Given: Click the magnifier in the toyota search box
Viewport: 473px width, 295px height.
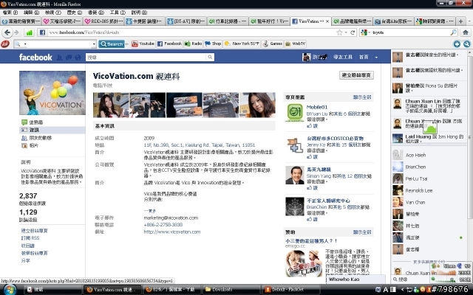Looking at the screenshot, I should coord(453,32).
